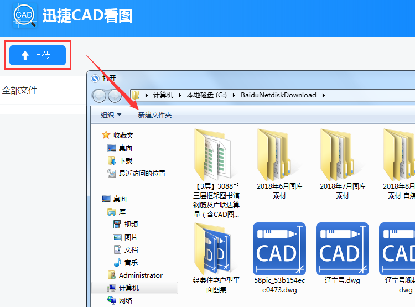This screenshot has width=415, height=307.
Task: Click the 图片 picture icon
Action: point(117,237)
